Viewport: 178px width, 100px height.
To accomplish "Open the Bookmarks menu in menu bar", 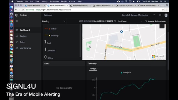I will click(54, 1).
